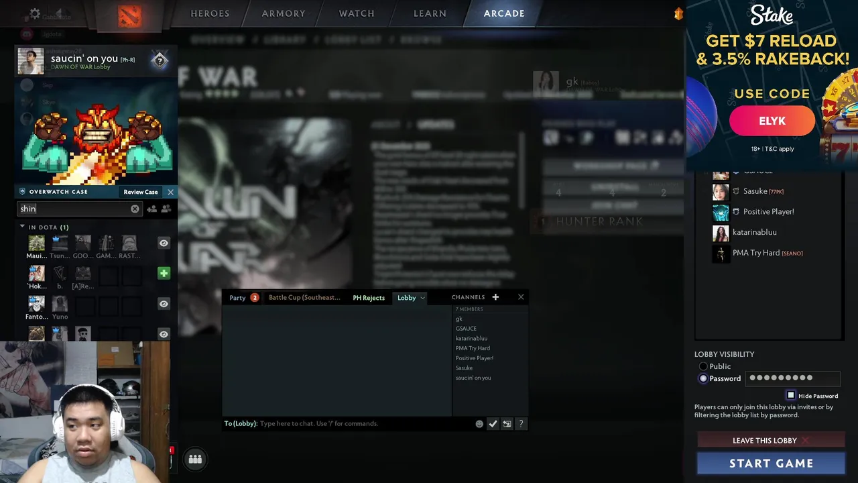
Task: Click the lobby password field
Action: coord(792,378)
